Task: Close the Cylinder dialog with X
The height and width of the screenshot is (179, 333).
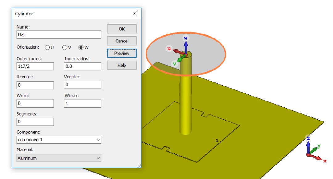Action: [135, 14]
